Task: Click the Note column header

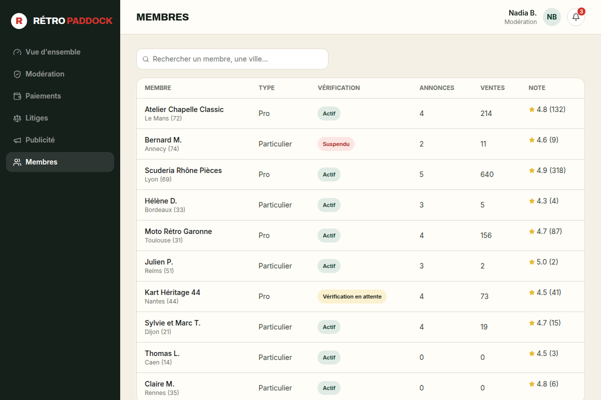Action: 537,88
